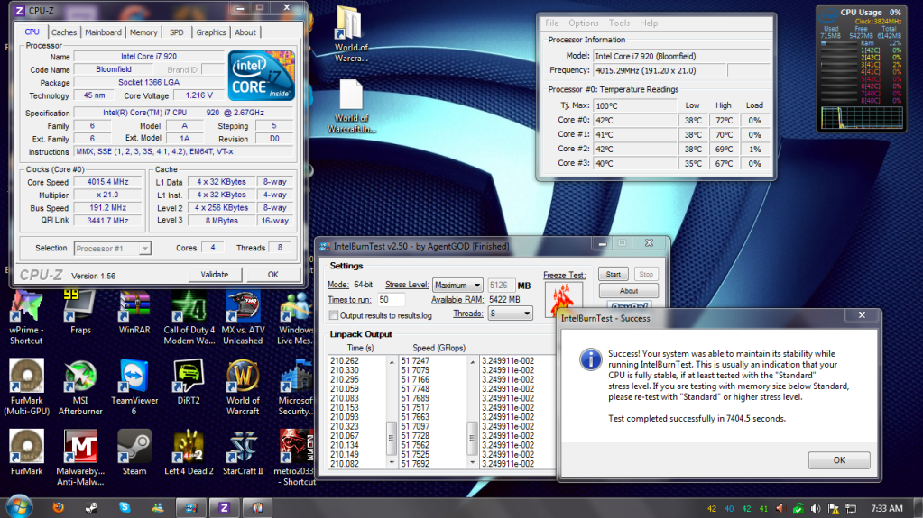Click the Times to run input field
The height and width of the screenshot is (518, 923).
391,299
